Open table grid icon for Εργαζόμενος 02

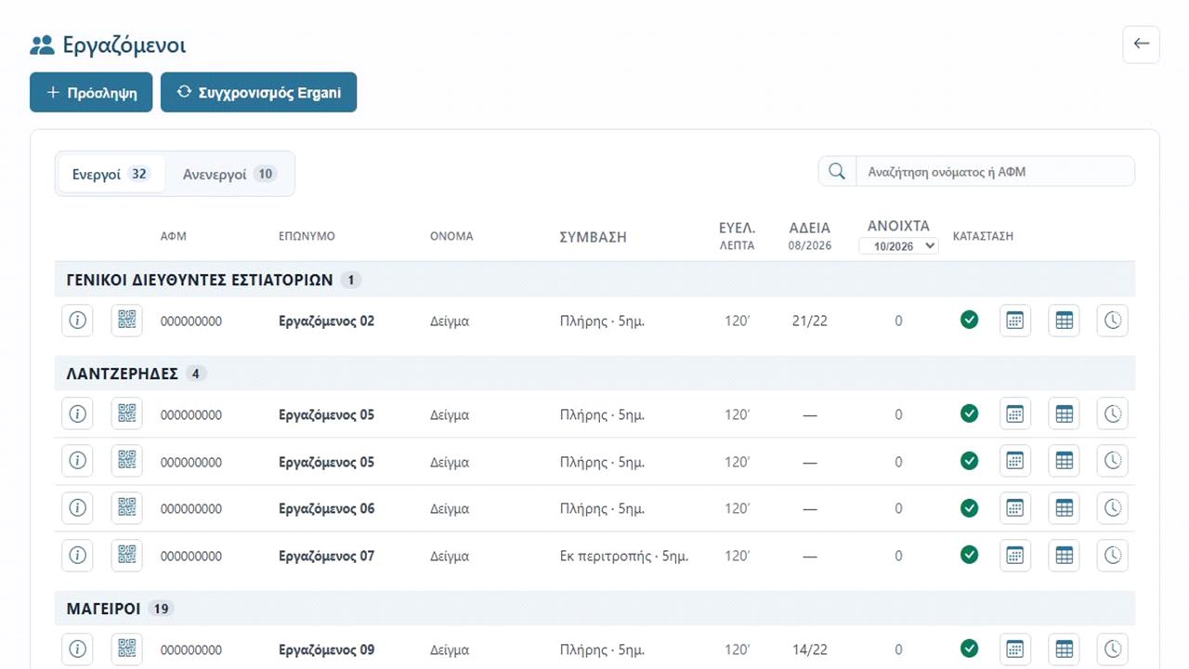(x=1065, y=321)
